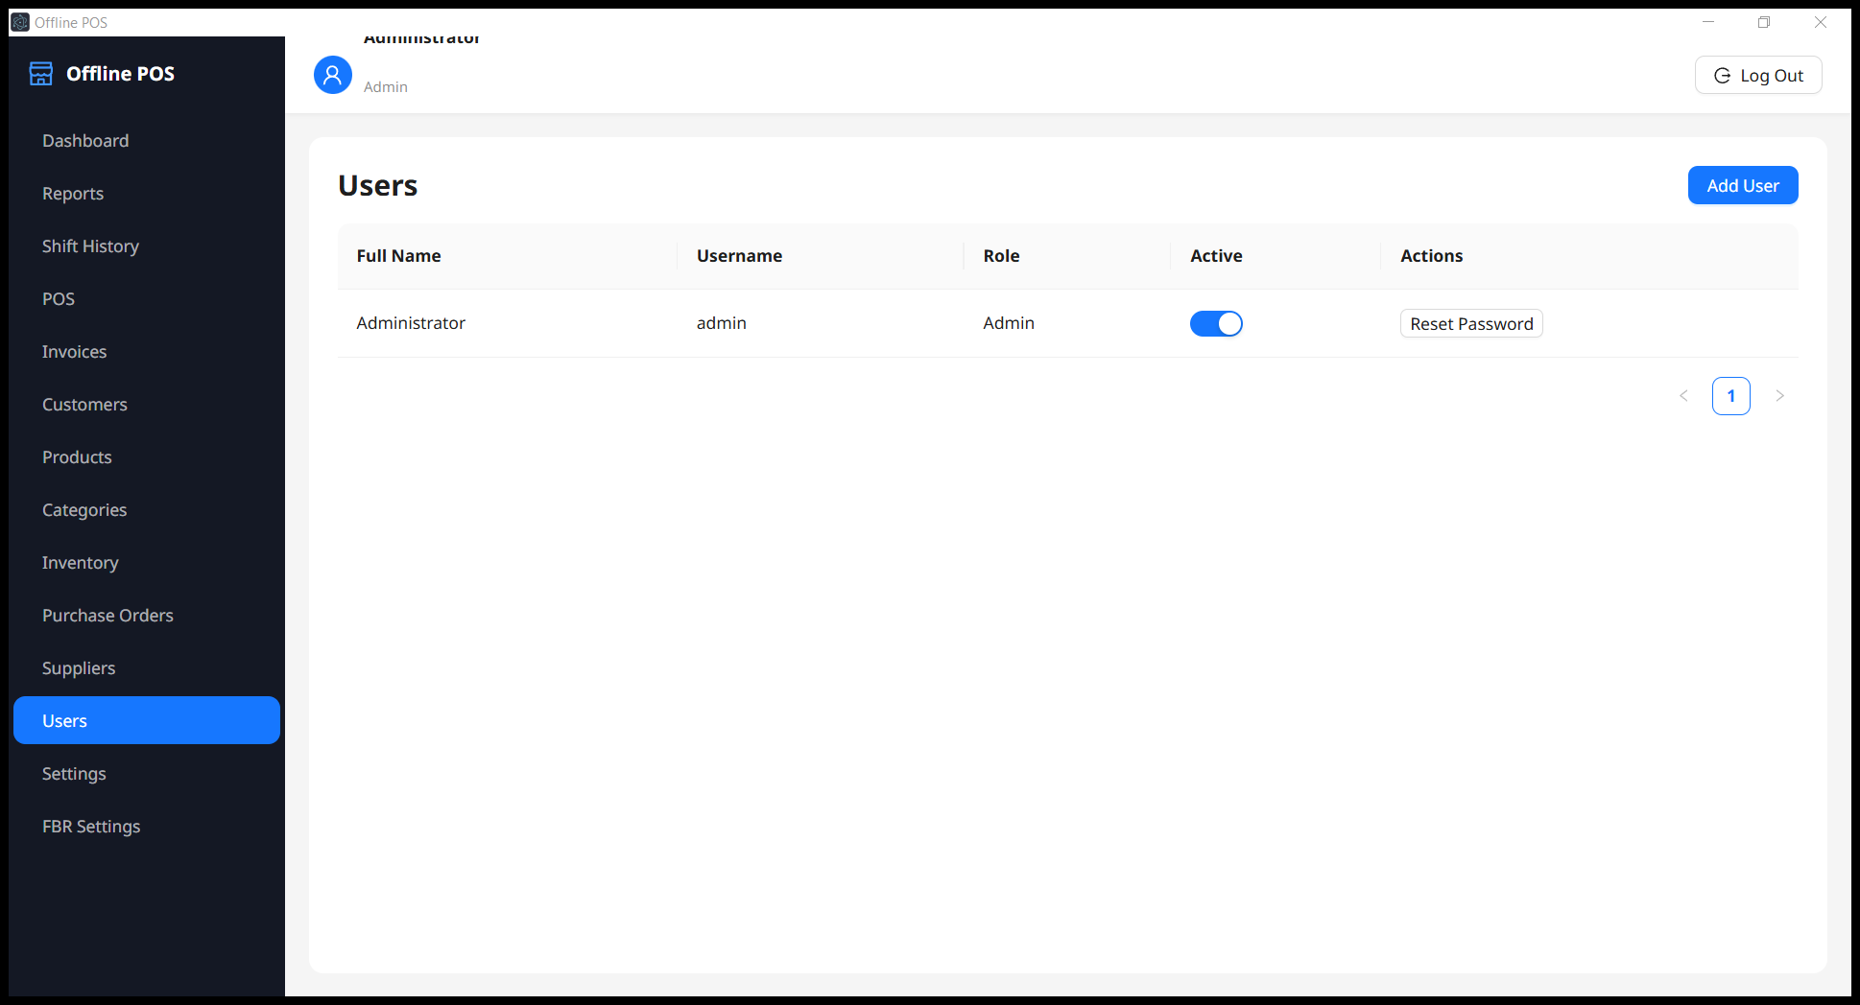The height and width of the screenshot is (1005, 1860).
Task: Open Invoices in the sidebar
Action: click(x=147, y=352)
